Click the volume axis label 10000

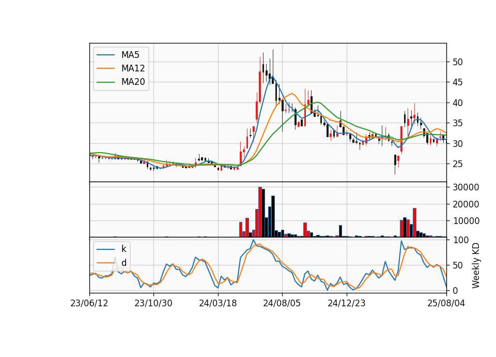(x=466, y=221)
